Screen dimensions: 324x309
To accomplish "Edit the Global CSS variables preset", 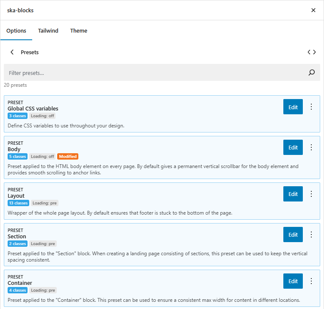I will click(x=293, y=107).
